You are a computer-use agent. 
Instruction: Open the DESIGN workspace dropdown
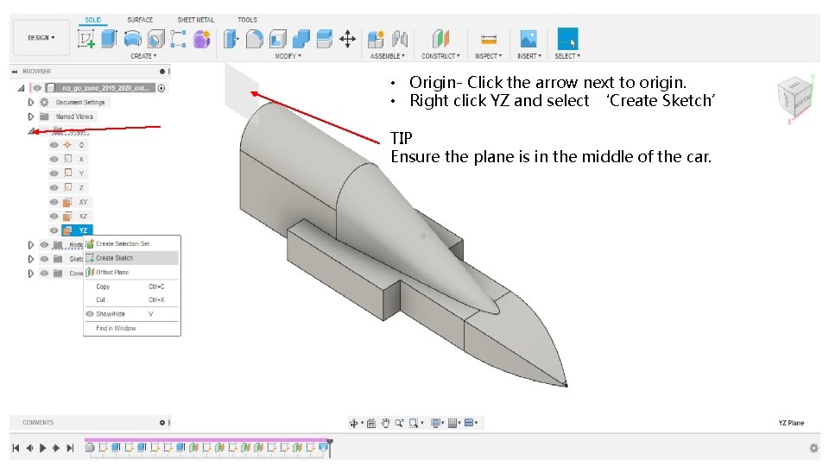point(41,37)
